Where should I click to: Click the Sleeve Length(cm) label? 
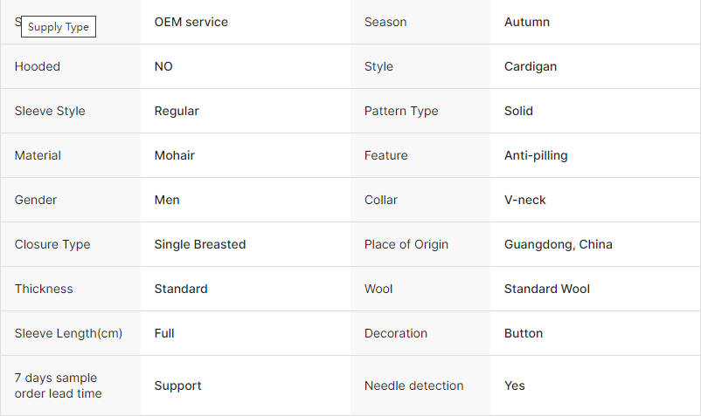pyautogui.click(x=68, y=333)
